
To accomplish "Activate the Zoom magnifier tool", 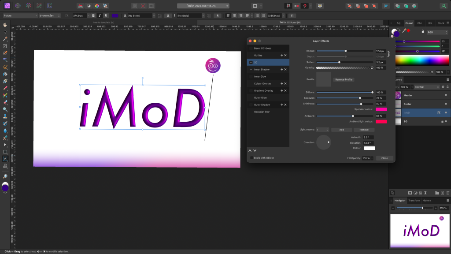I will pos(5,176).
